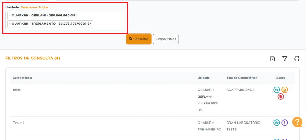Click the add new document icon

coord(273,59)
